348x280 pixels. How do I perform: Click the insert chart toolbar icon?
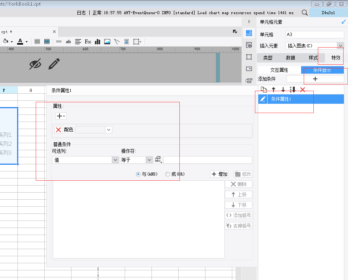click(x=98, y=42)
